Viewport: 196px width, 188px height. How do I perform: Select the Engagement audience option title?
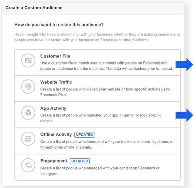tap(54, 161)
